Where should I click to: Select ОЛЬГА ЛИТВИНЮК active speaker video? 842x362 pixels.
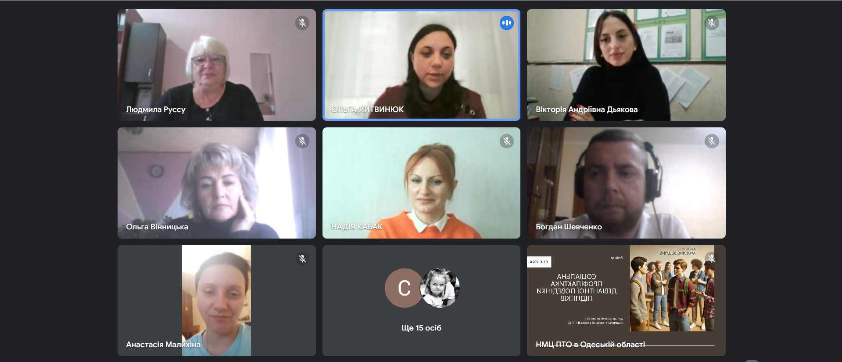[x=421, y=65]
